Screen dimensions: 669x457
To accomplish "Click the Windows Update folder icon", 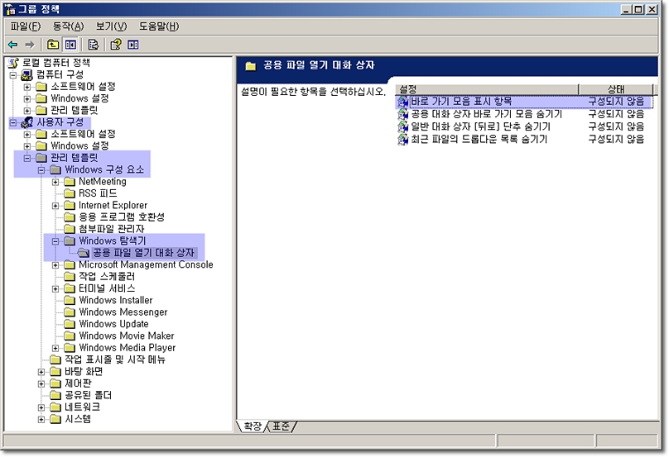I will point(69,324).
